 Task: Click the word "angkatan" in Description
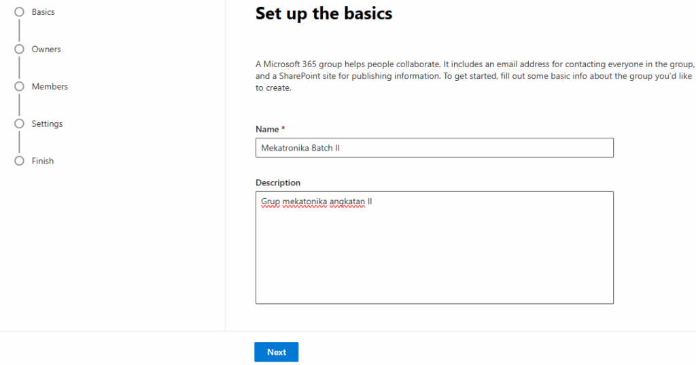coord(346,201)
